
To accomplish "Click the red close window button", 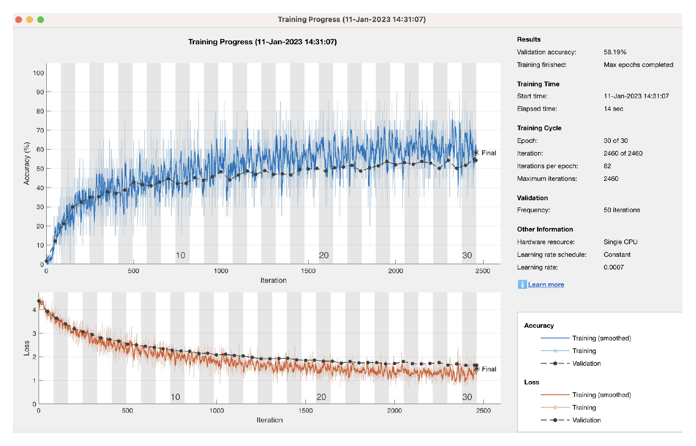I will 19,20.
